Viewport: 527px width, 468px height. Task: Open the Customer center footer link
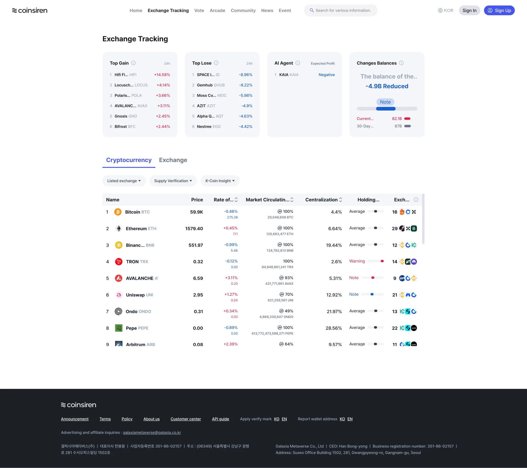pos(186,419)
